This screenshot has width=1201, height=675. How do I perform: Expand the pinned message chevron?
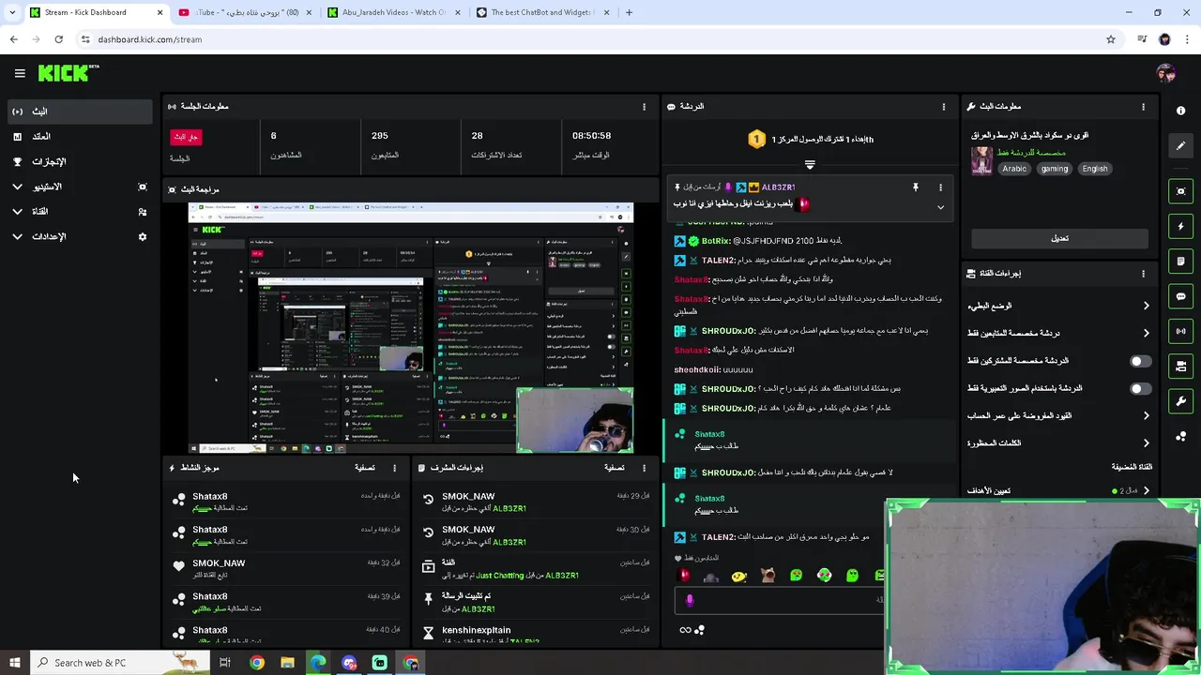pos(940,207)
